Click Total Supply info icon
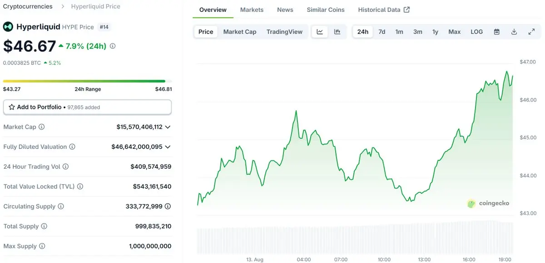 click(x=44, y=226)
